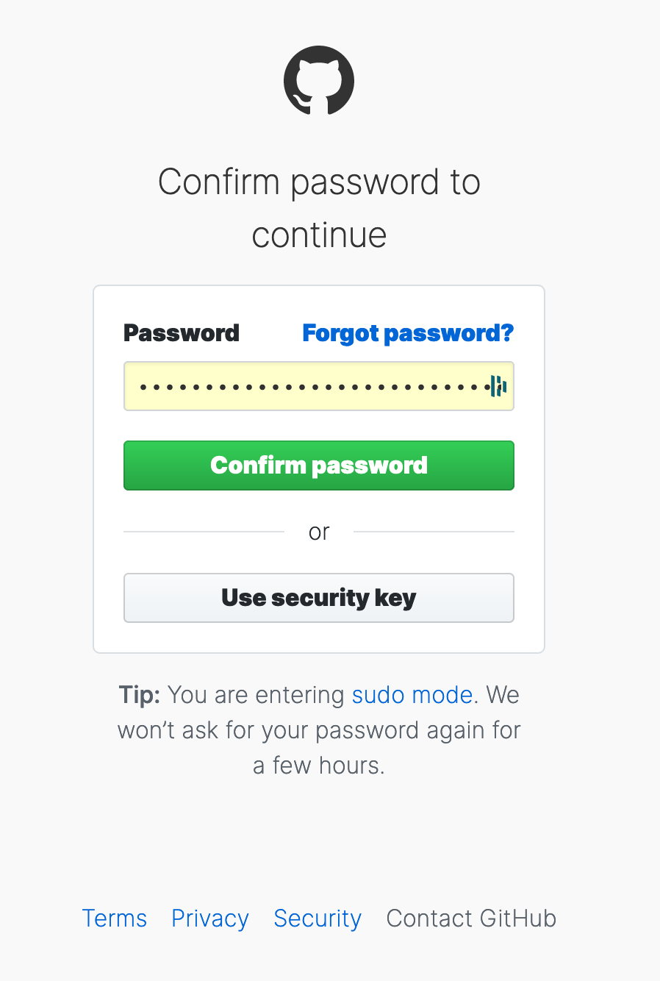Image resolution: width=660 pixels, height=981 pixels.
Task: Click the 'Confirm password to' heading line
Action: tap(319, 182)
